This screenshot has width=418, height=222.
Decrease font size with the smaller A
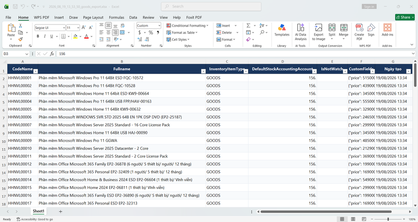(91, 27)
